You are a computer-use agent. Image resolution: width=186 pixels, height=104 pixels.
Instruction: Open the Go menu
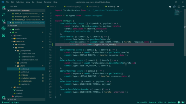pyautogui.click(x=33, y=2)
